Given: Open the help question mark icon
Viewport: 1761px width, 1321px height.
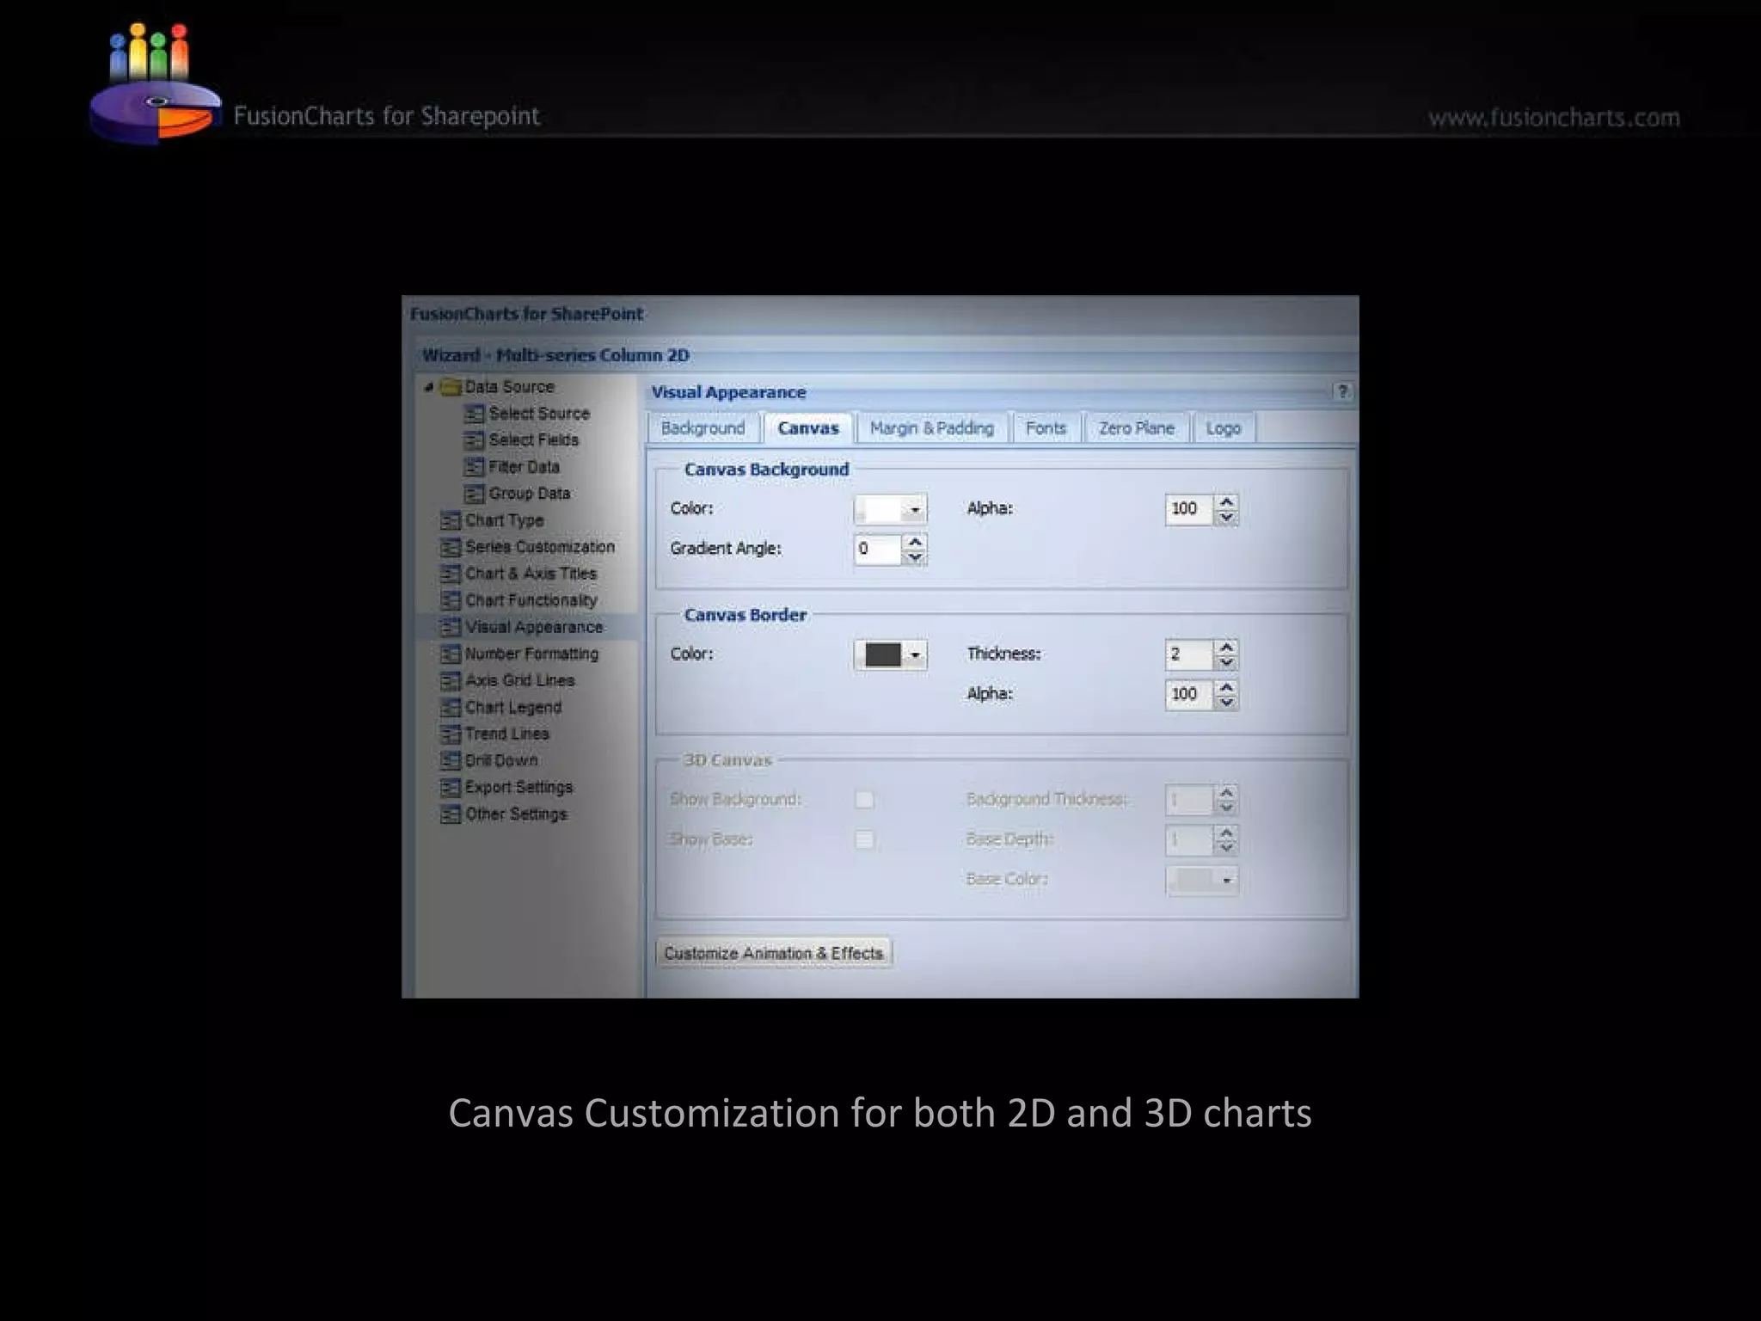Looking at the screenshot, I should [x=1342, y=391].
